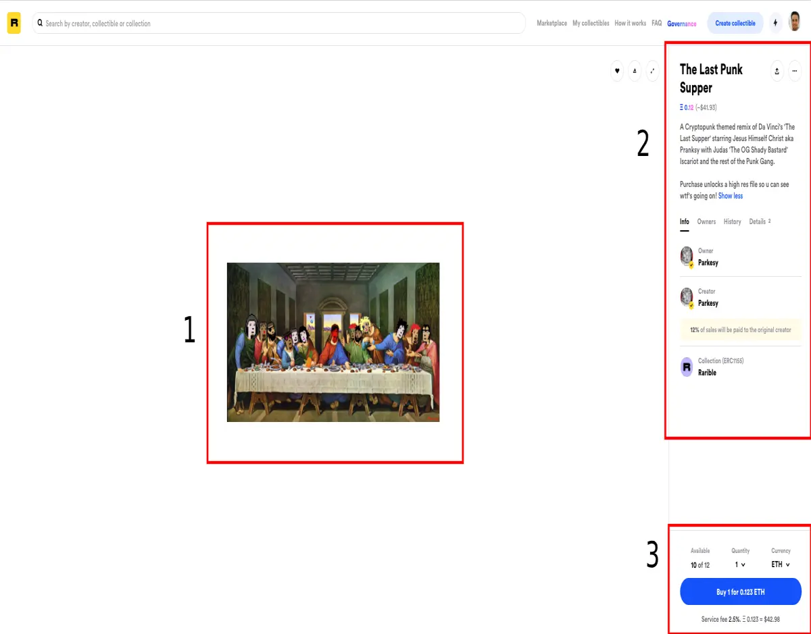The image size is (811, 634).
Task: Click the search magnifier icon
Action: coord(41,23)
